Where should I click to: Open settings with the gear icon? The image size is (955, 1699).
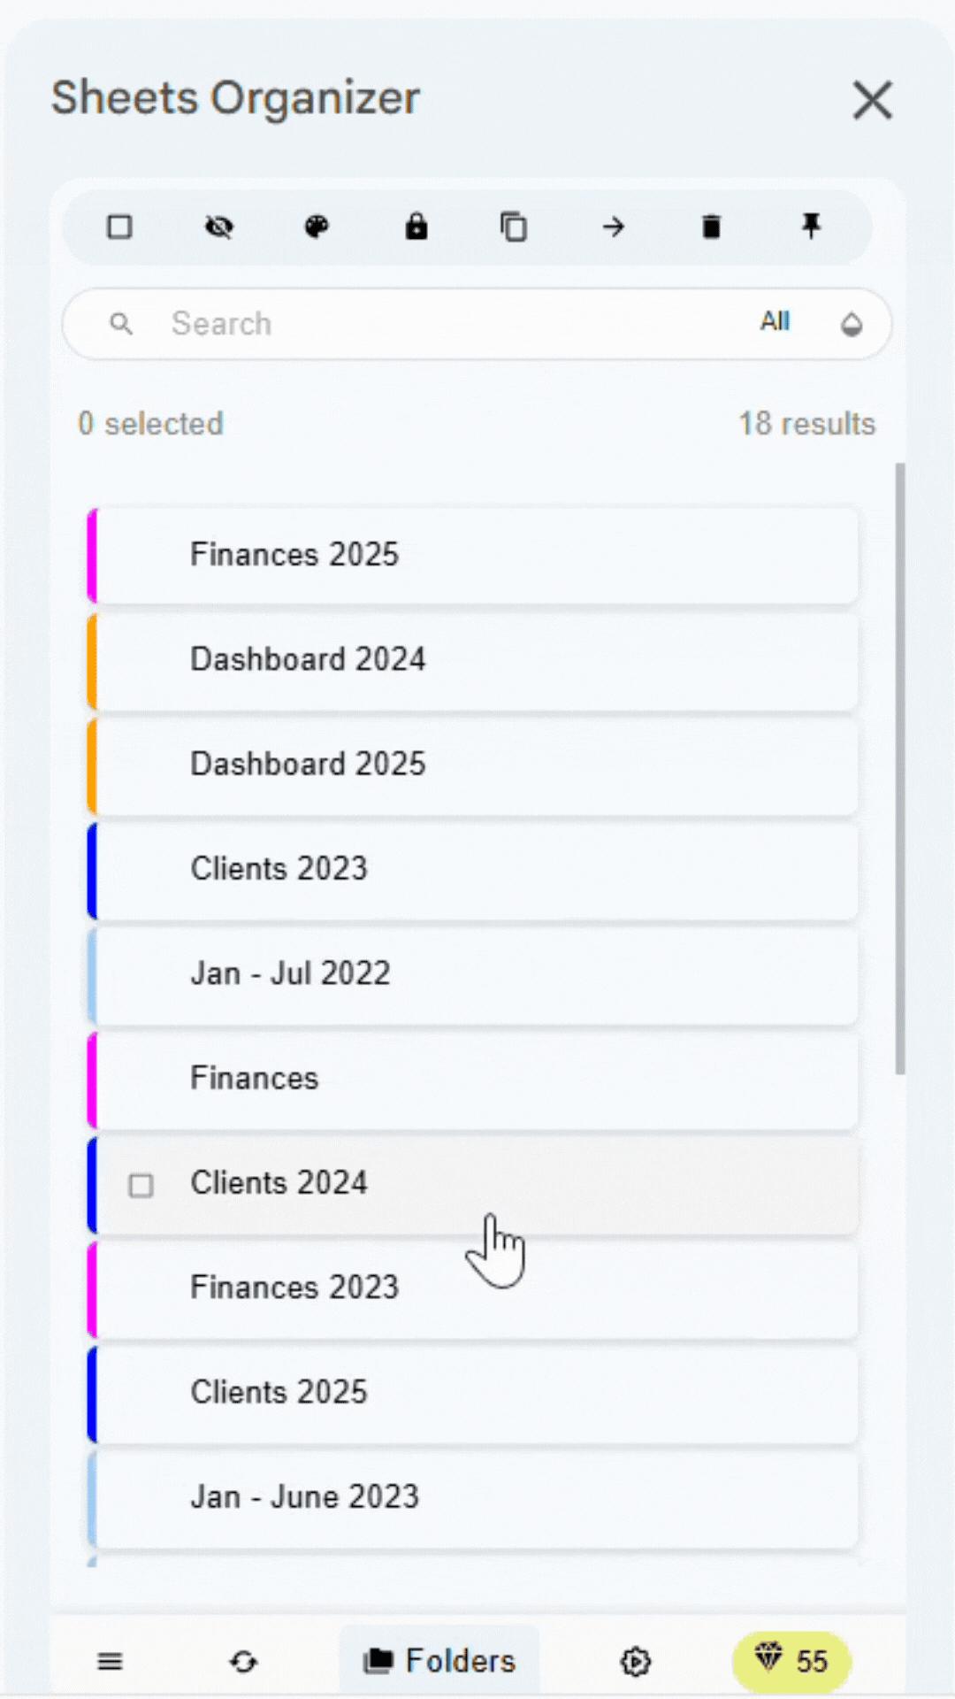(635, 1662)
